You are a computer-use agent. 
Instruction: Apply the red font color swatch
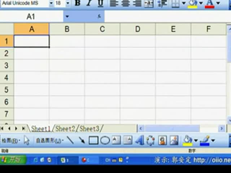210,4
